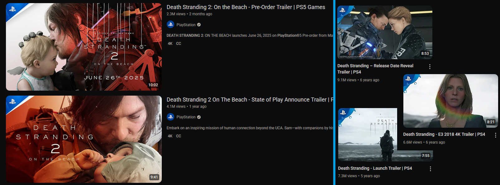This screenshot has width=500, height=185.
Task: Click description starting 'DEATH STRANDING 2: ON THE BEACH launches'
Action: (x=250, y=36)
